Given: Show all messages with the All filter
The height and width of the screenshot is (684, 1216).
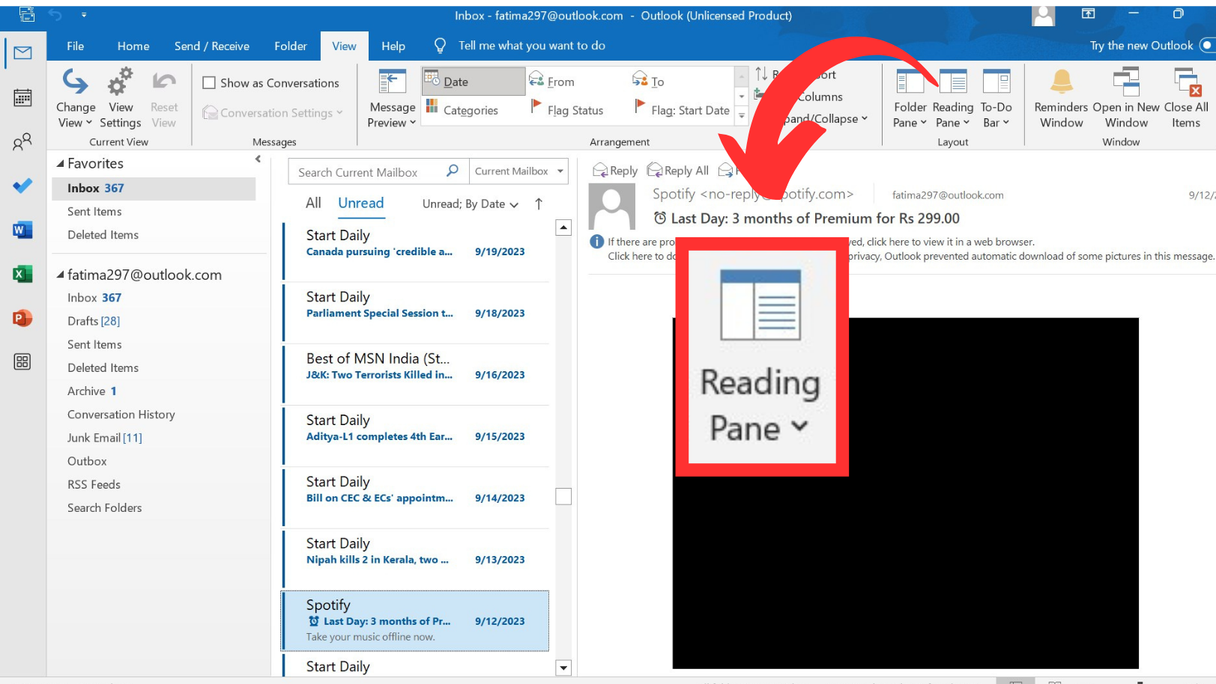Looking at the screenshot, I should point(313,203).
